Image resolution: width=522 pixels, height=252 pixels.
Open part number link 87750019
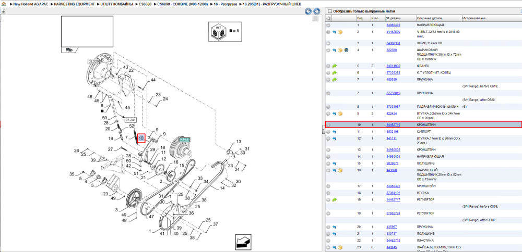[393, 93]
